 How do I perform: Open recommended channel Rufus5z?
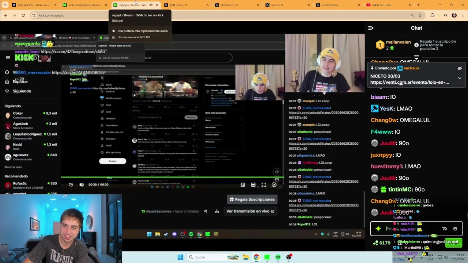coord(31,185)
